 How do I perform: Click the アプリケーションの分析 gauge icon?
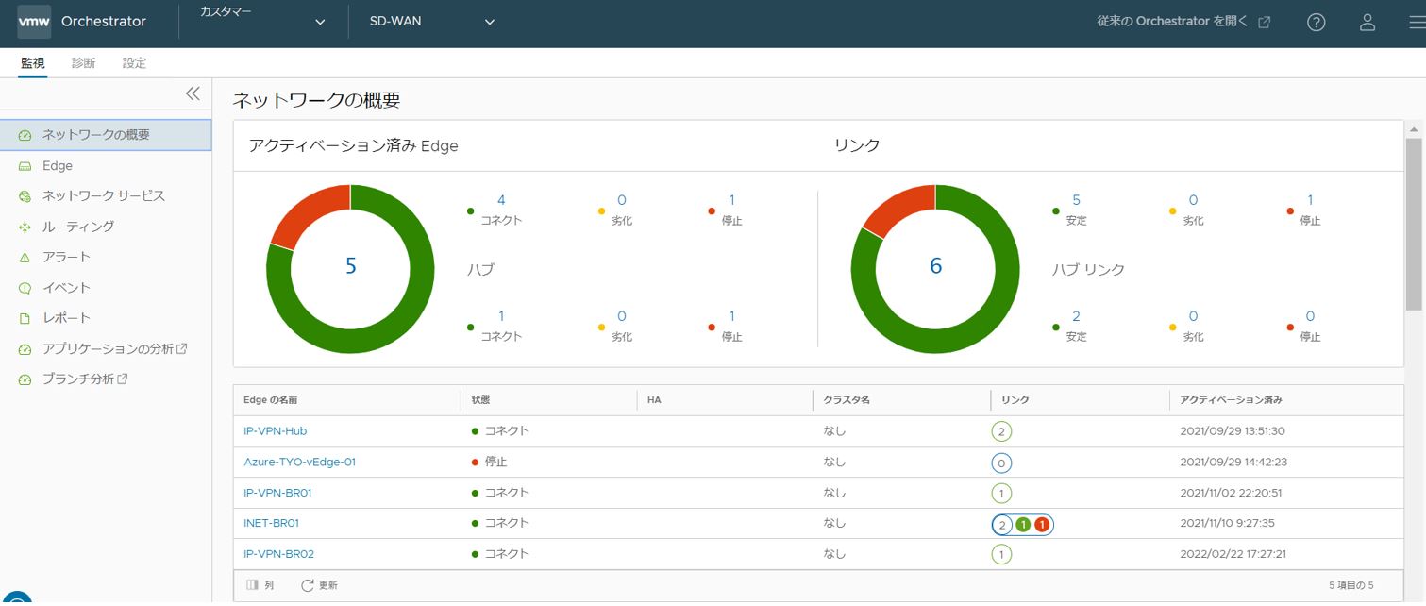(25, 349)
